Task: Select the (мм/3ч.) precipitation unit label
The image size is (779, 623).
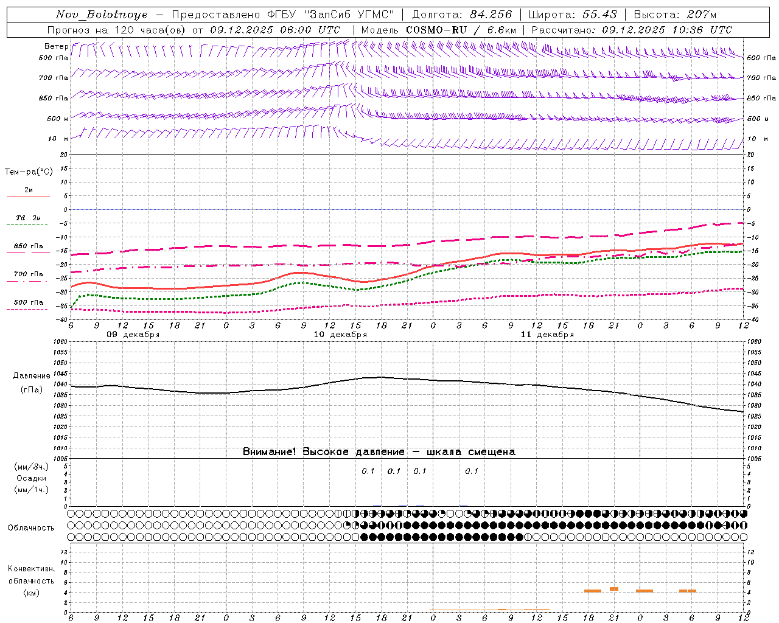Action: (x=32, y=467)
